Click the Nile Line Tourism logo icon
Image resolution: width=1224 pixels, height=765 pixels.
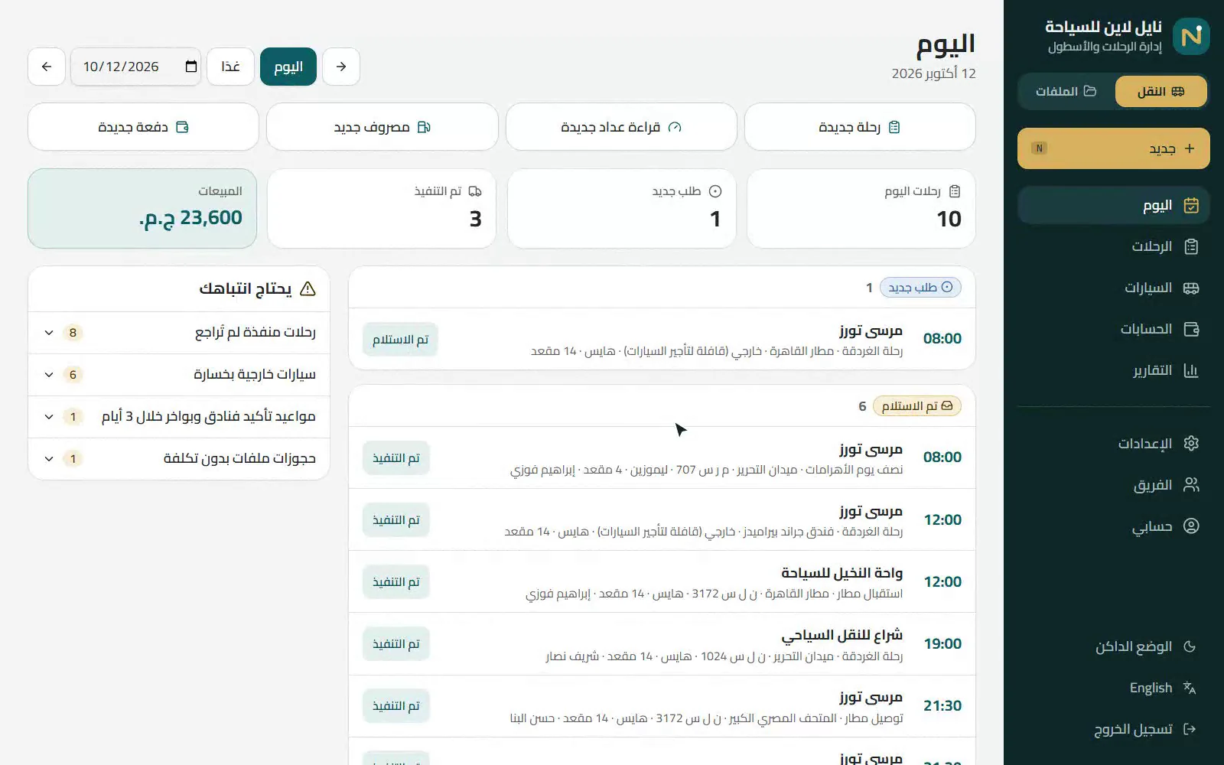click(x=1191, y=36)
